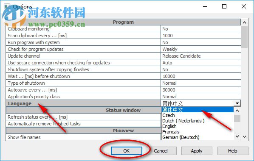The width and height of the screenshot is (254, 161).
Task: Click the options panel scroll-down arrow
Action: 245,137
